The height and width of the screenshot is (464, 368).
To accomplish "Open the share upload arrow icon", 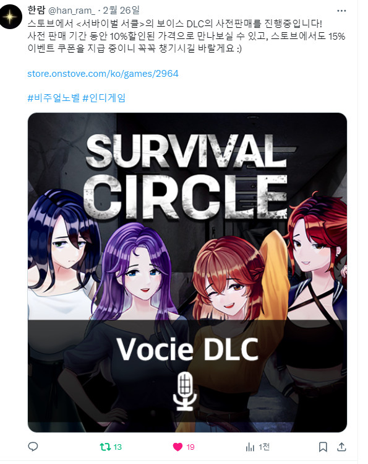I will [341, 447].
